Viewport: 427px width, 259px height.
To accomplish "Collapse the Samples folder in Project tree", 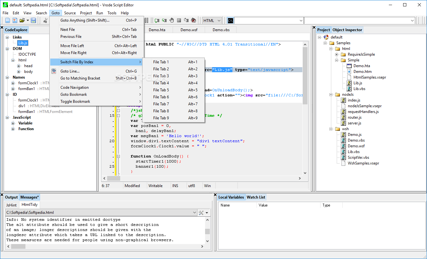I will tap(325, 43).
